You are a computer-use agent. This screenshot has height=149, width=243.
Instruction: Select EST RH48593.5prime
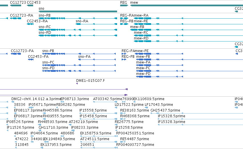click(x=40, y=125)
